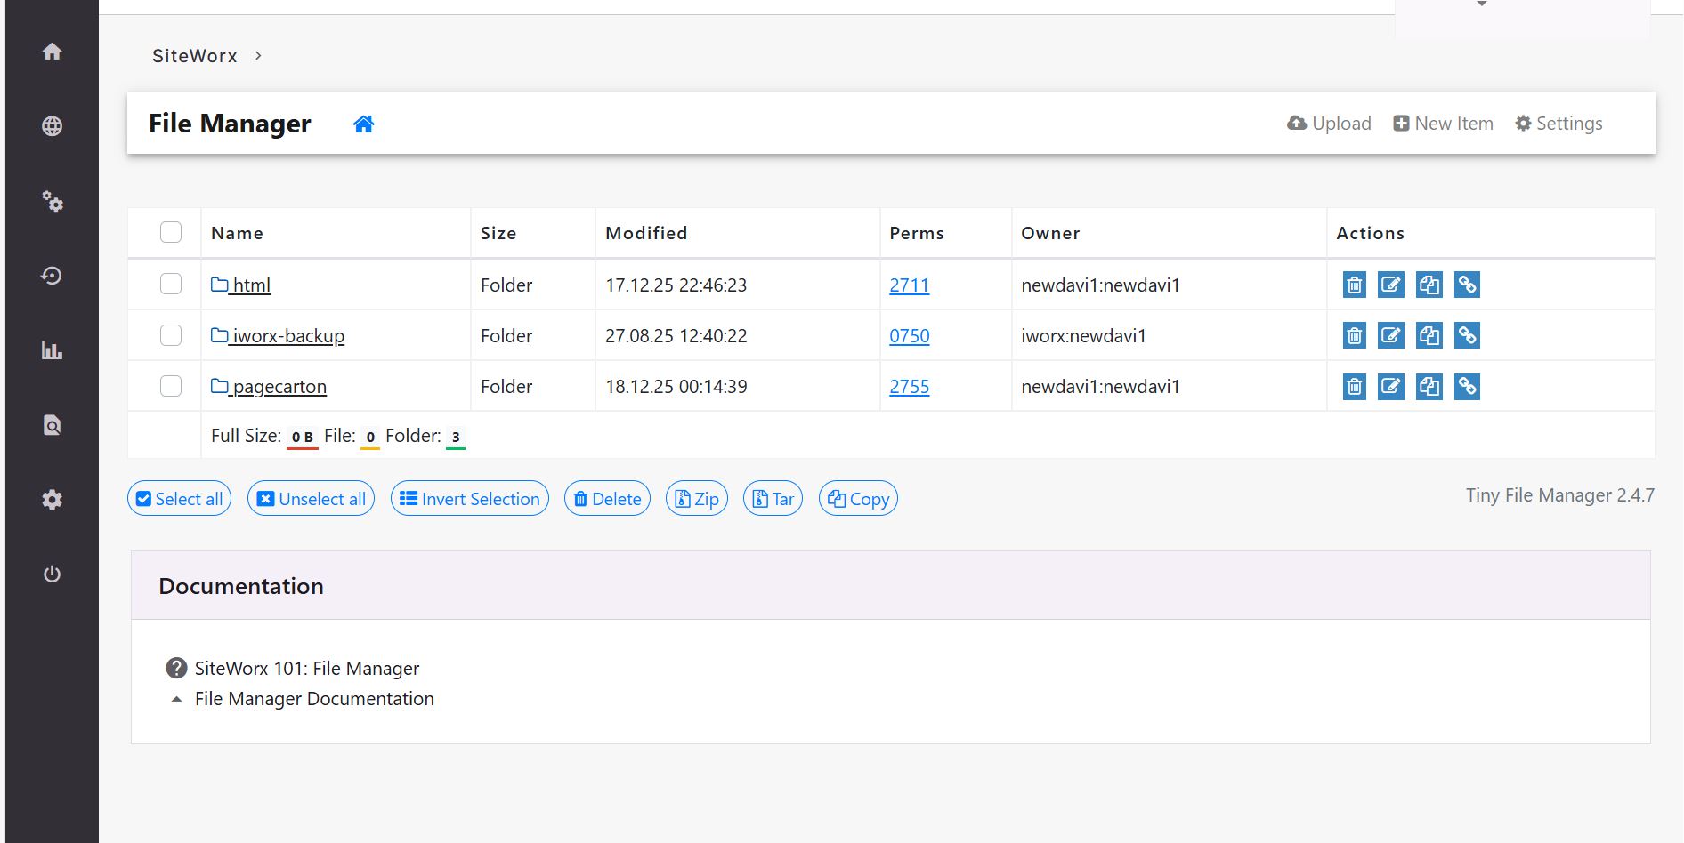Collapse the File Manager Documentation arrow

pos(177,700)
